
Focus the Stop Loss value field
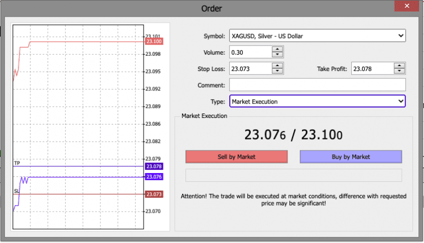click(250, 69)
